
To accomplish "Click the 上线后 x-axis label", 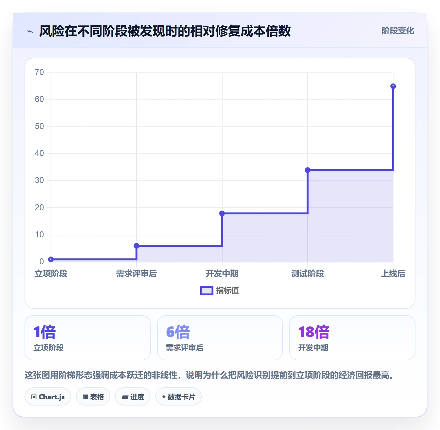I will tap(393, 274).
